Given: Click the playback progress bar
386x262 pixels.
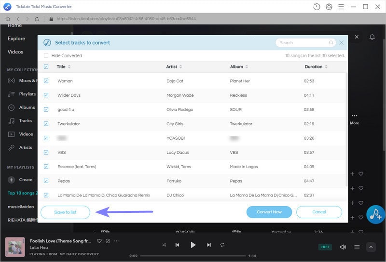Looking at the screenshot, I should pos(193,256).
